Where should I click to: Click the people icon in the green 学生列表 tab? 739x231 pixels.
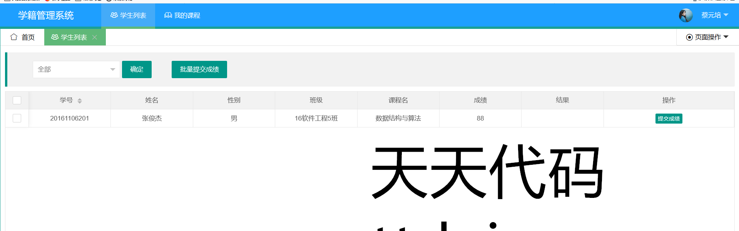55,37
